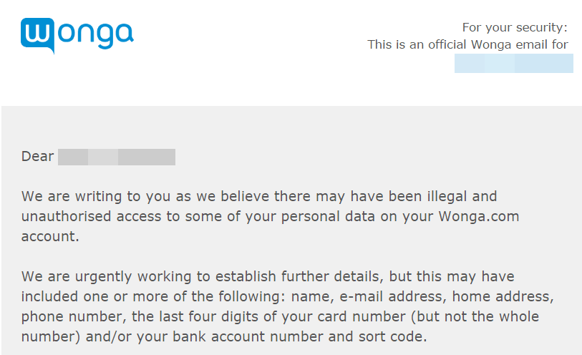Click the redacted email address under the header

(x=514, y=63)
